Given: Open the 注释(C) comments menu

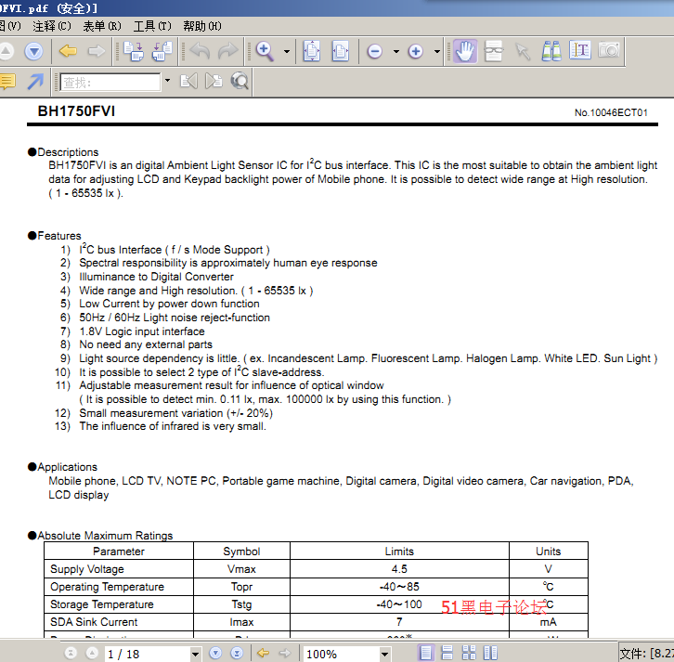Looking at the screenshot, I should 52,26.
